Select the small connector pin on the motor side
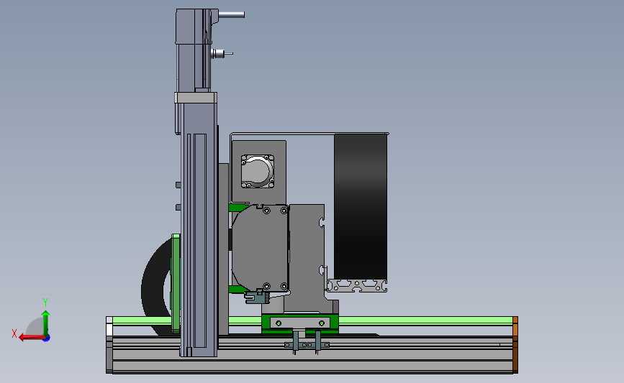 [x=222, y=53]
